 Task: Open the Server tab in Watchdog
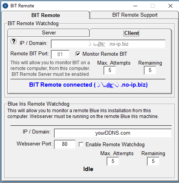(x=49, y=32)
